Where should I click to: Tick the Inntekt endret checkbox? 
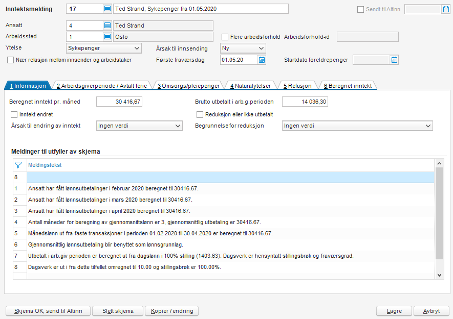point(14,114)
